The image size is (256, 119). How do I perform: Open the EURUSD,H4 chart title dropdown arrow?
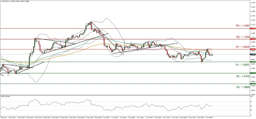point(1,1)
